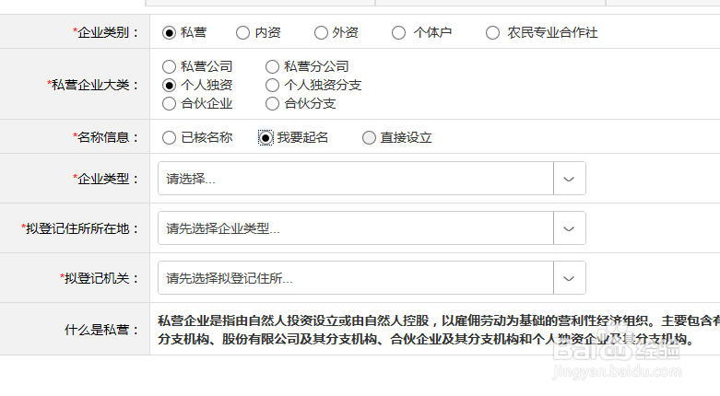The image size is (720, 396).
Task: Select the 私营 enterprise category radio button
Action: [169, 33]
